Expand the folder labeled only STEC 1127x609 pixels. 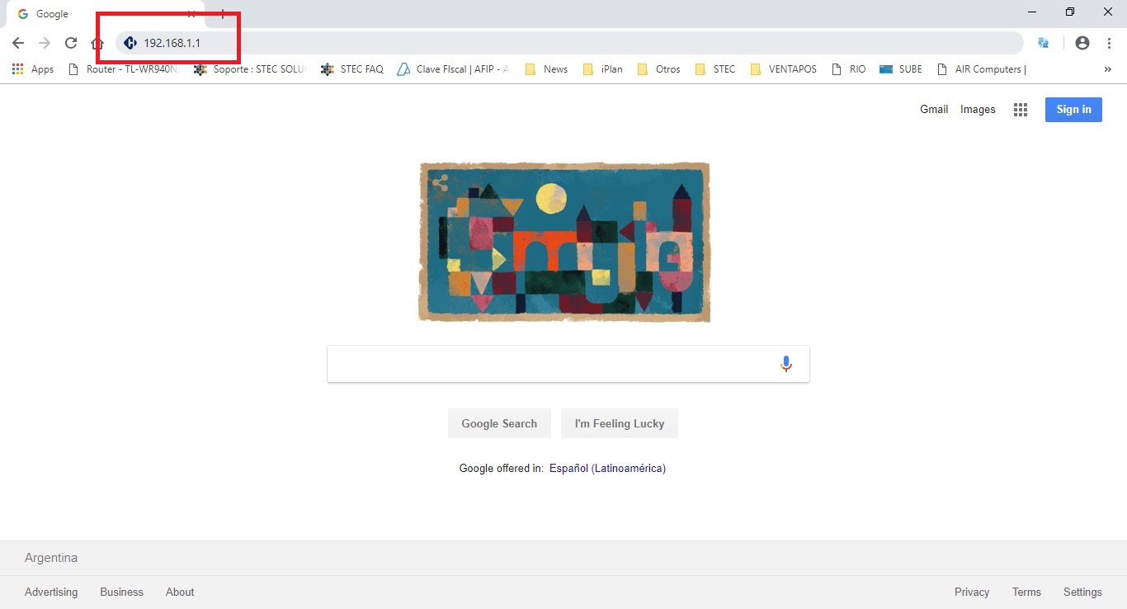715,69
